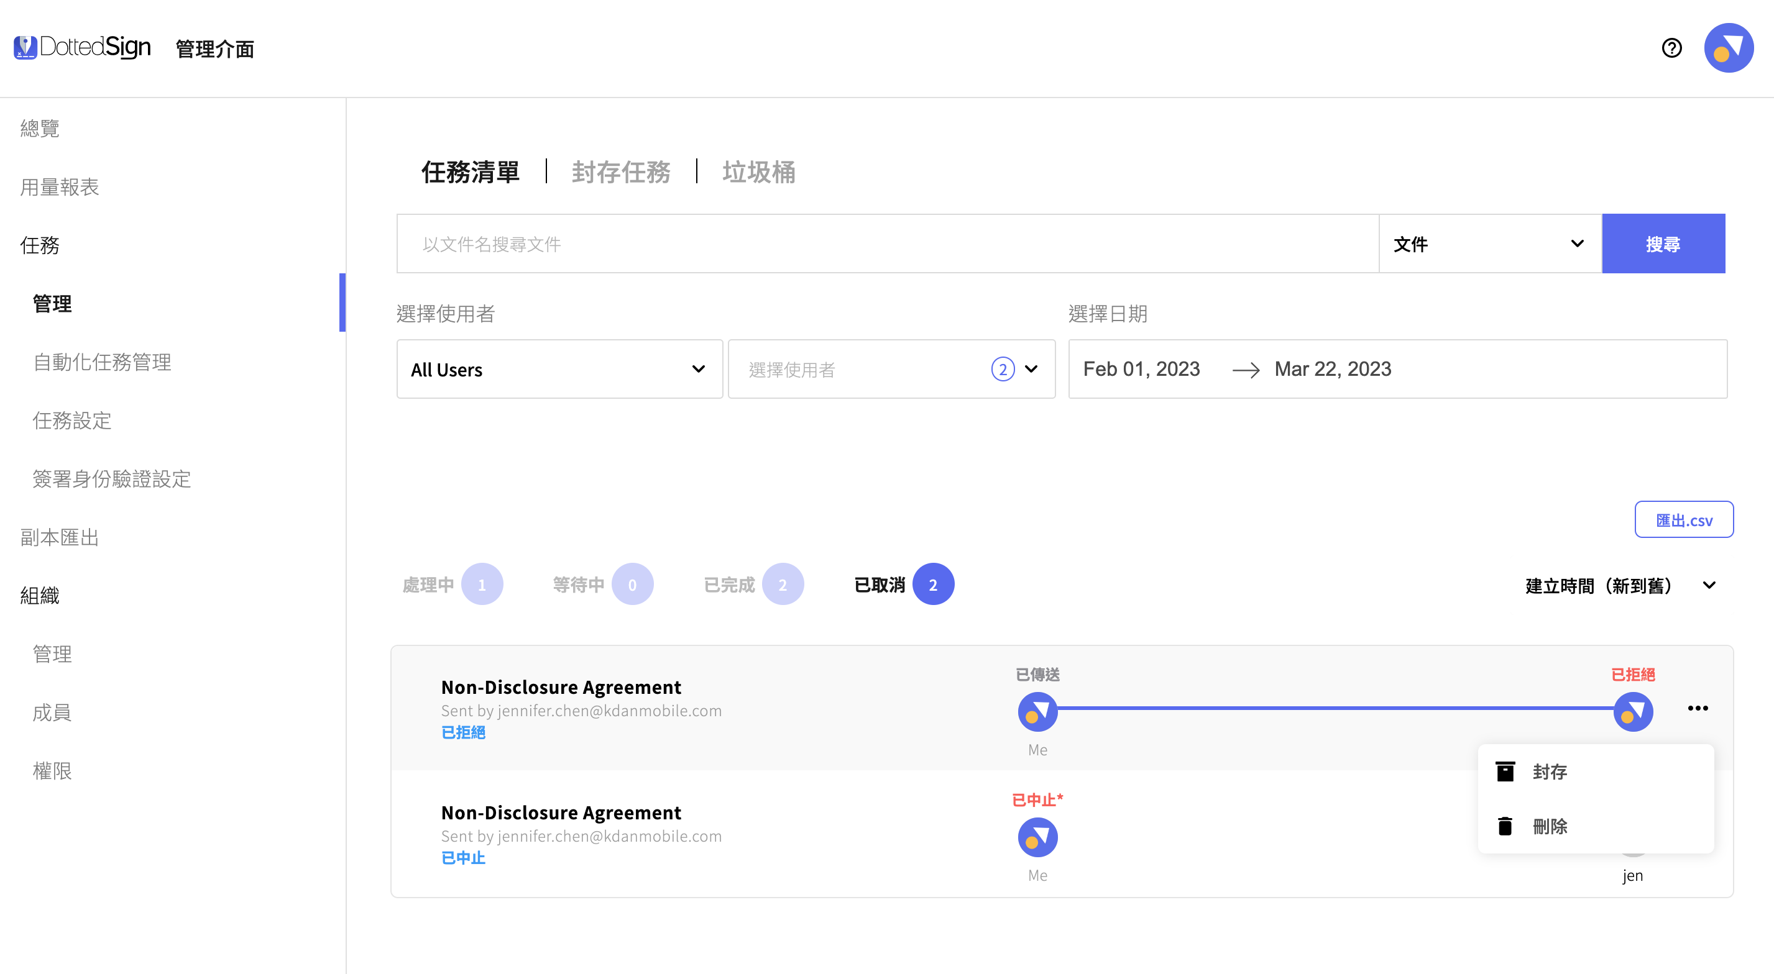Select the 組織 sidebar section
The height and width of the screenshot is (974, 1774).
pos(40,596)
